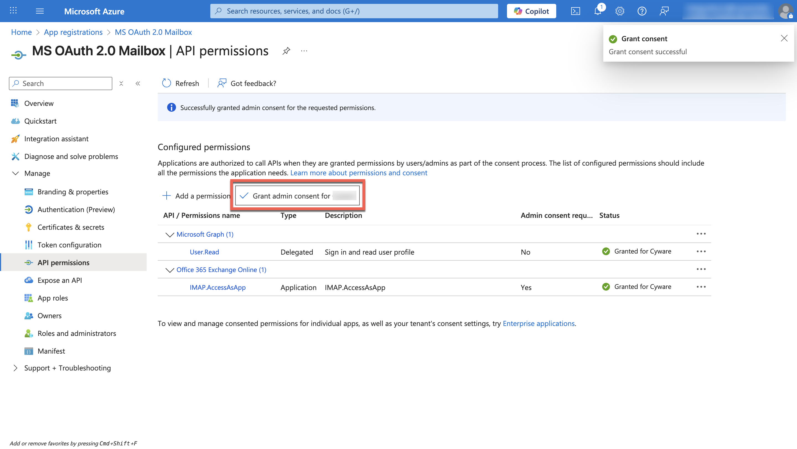Image resolution: width=797 pixels, height=449 pixels.
Task: Open the feedback icon in header
Action: coord(664,11)
